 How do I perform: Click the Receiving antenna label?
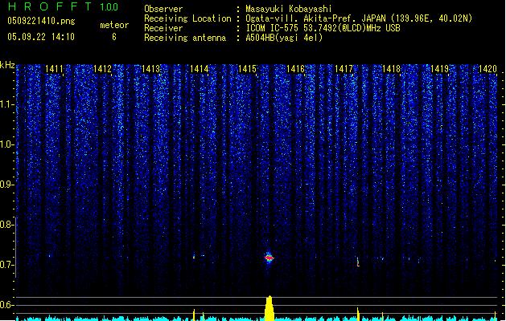pos(185,38)
